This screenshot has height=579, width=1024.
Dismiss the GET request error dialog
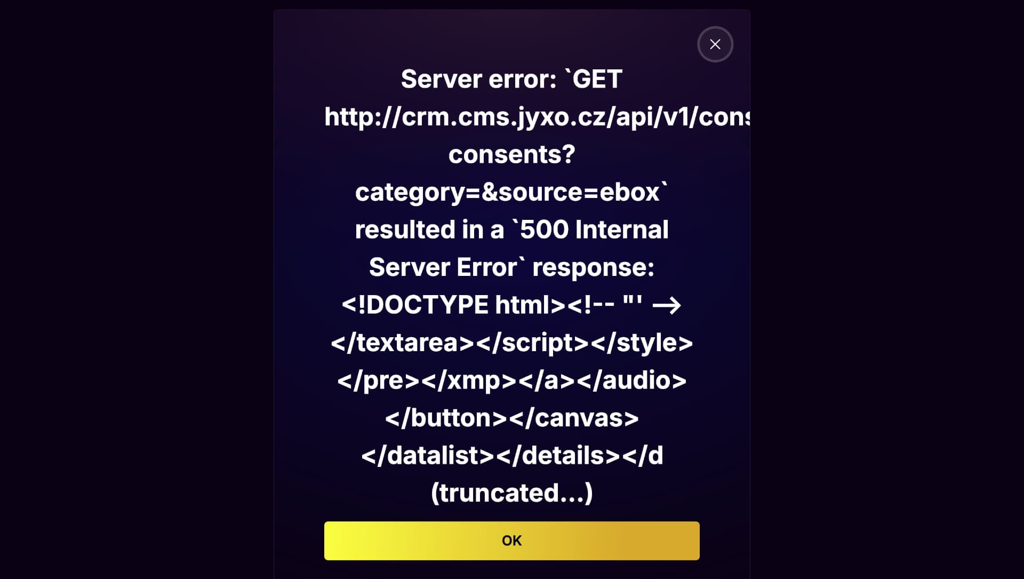point(715,44)
